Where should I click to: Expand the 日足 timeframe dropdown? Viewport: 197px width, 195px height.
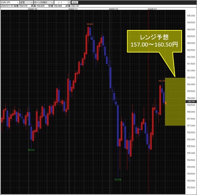pos(26,2)
